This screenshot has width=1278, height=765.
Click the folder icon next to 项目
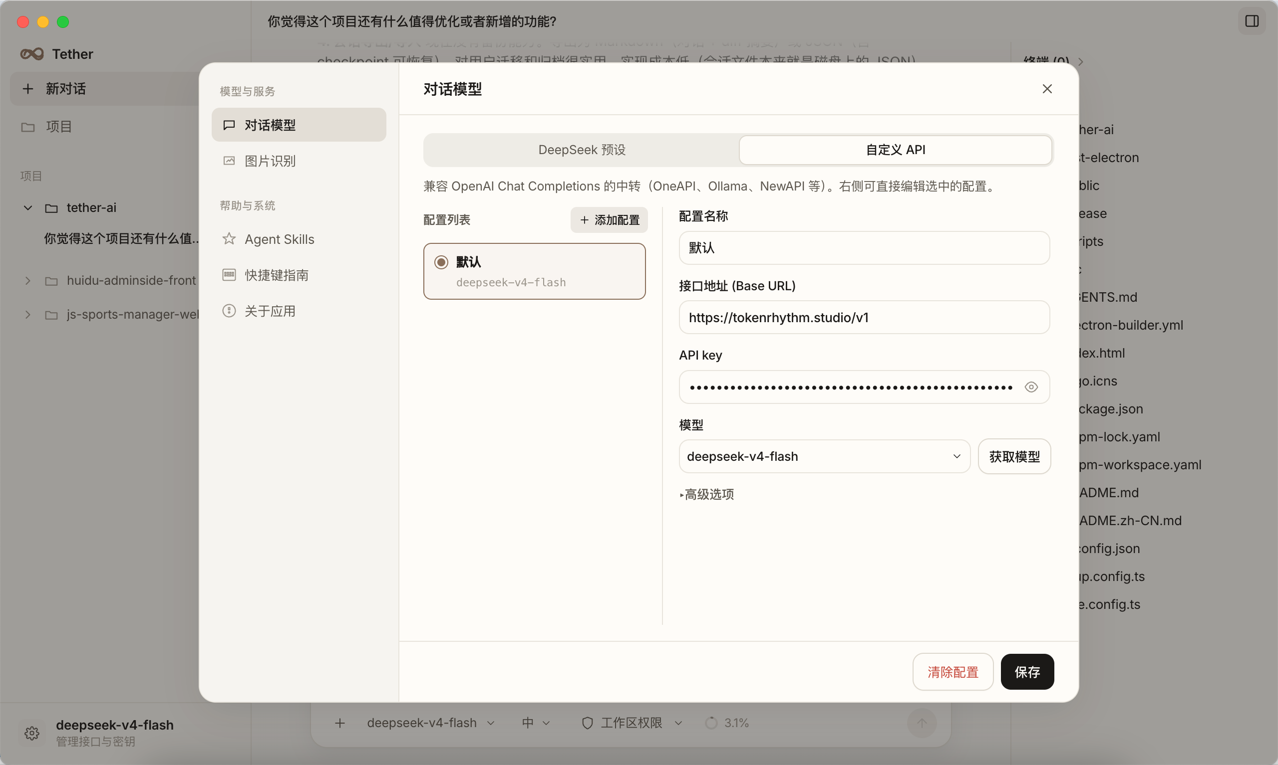[28, 127]
